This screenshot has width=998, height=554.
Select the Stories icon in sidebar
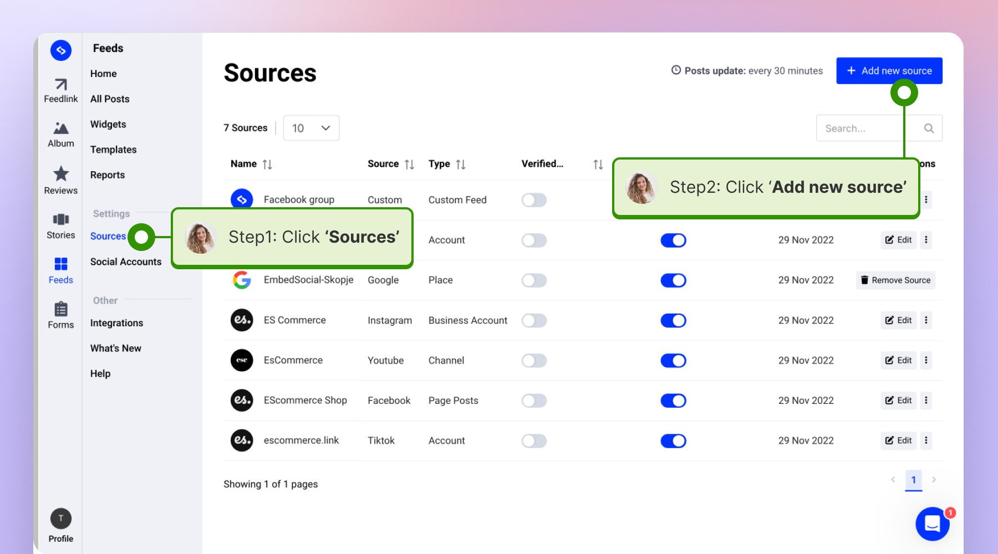point(60,220)
